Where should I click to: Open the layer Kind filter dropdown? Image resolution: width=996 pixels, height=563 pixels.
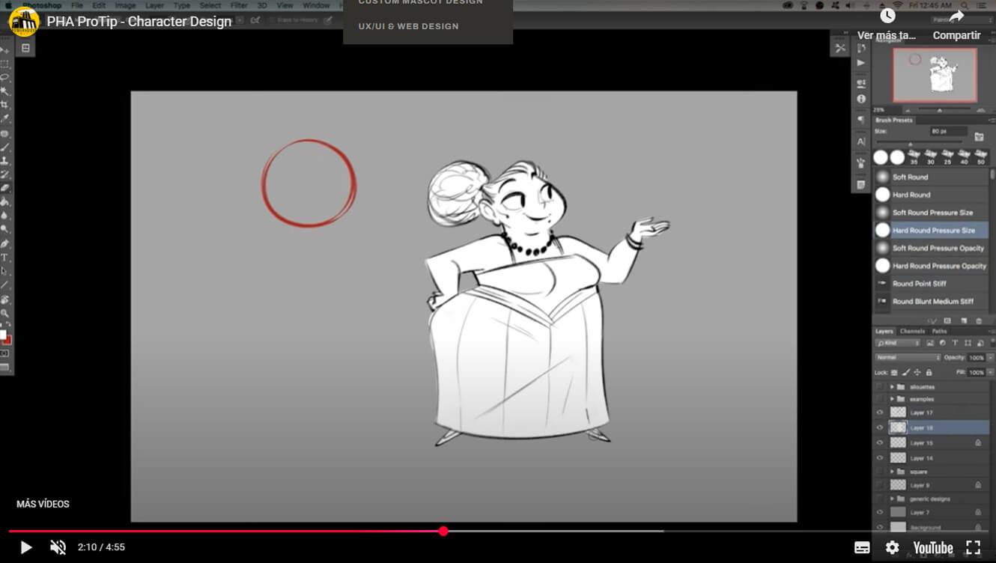point(898,343)
